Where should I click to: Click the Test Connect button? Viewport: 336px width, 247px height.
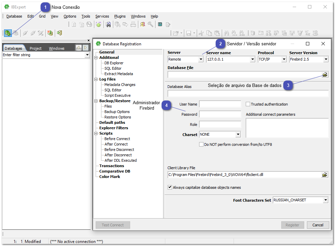tap(113, 225)
